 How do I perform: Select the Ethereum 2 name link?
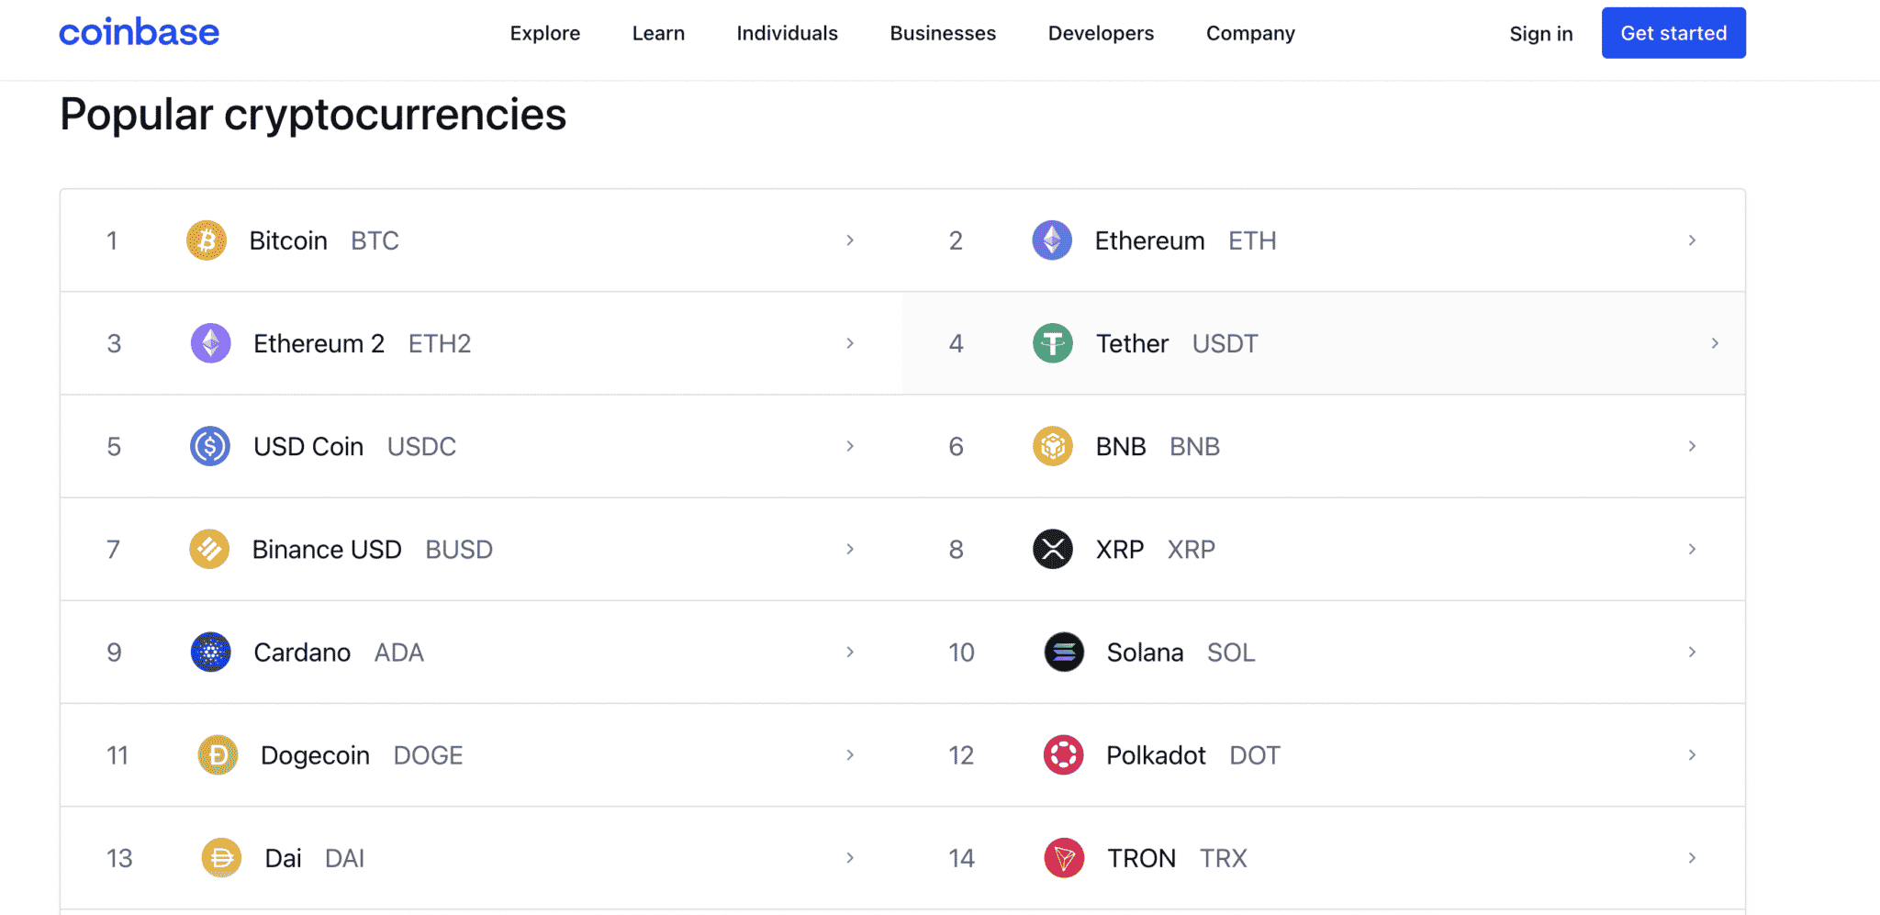(319, 343)
